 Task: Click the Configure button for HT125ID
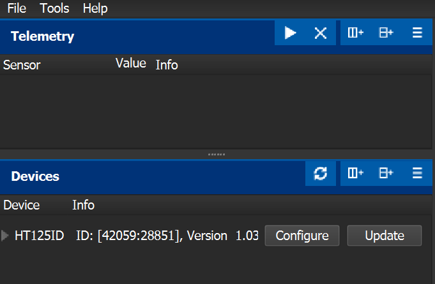pos(302,236)
